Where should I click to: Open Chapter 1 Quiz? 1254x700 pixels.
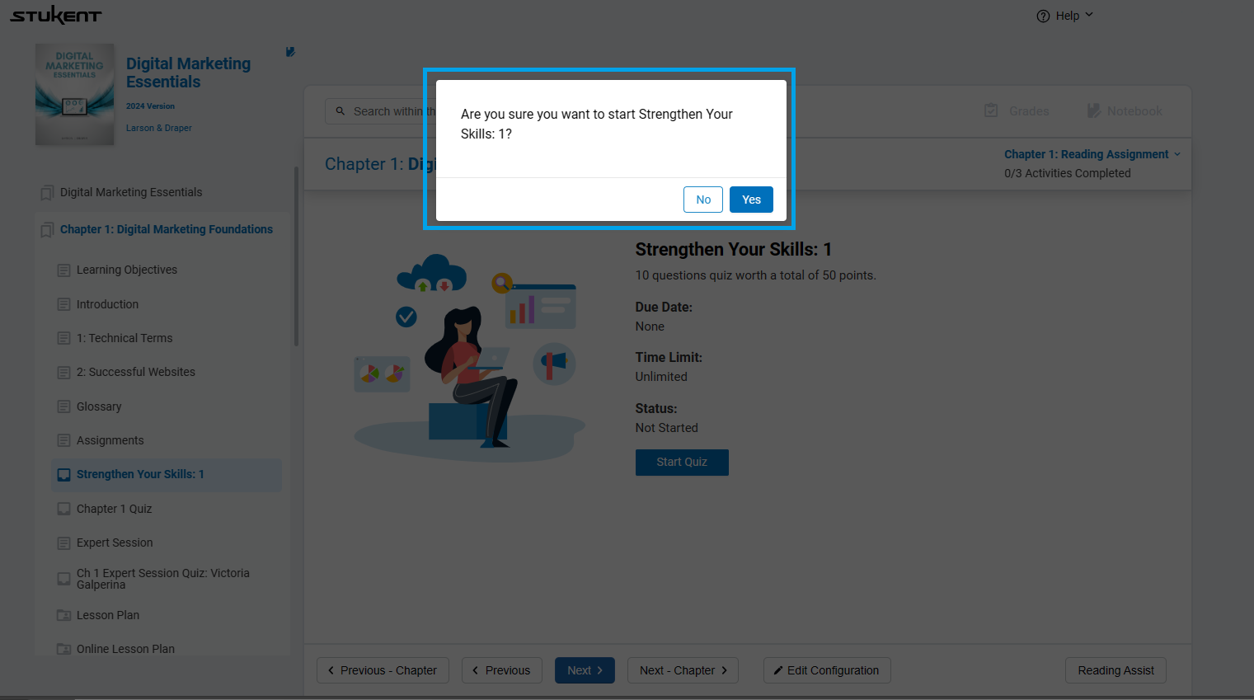[114, 509]
